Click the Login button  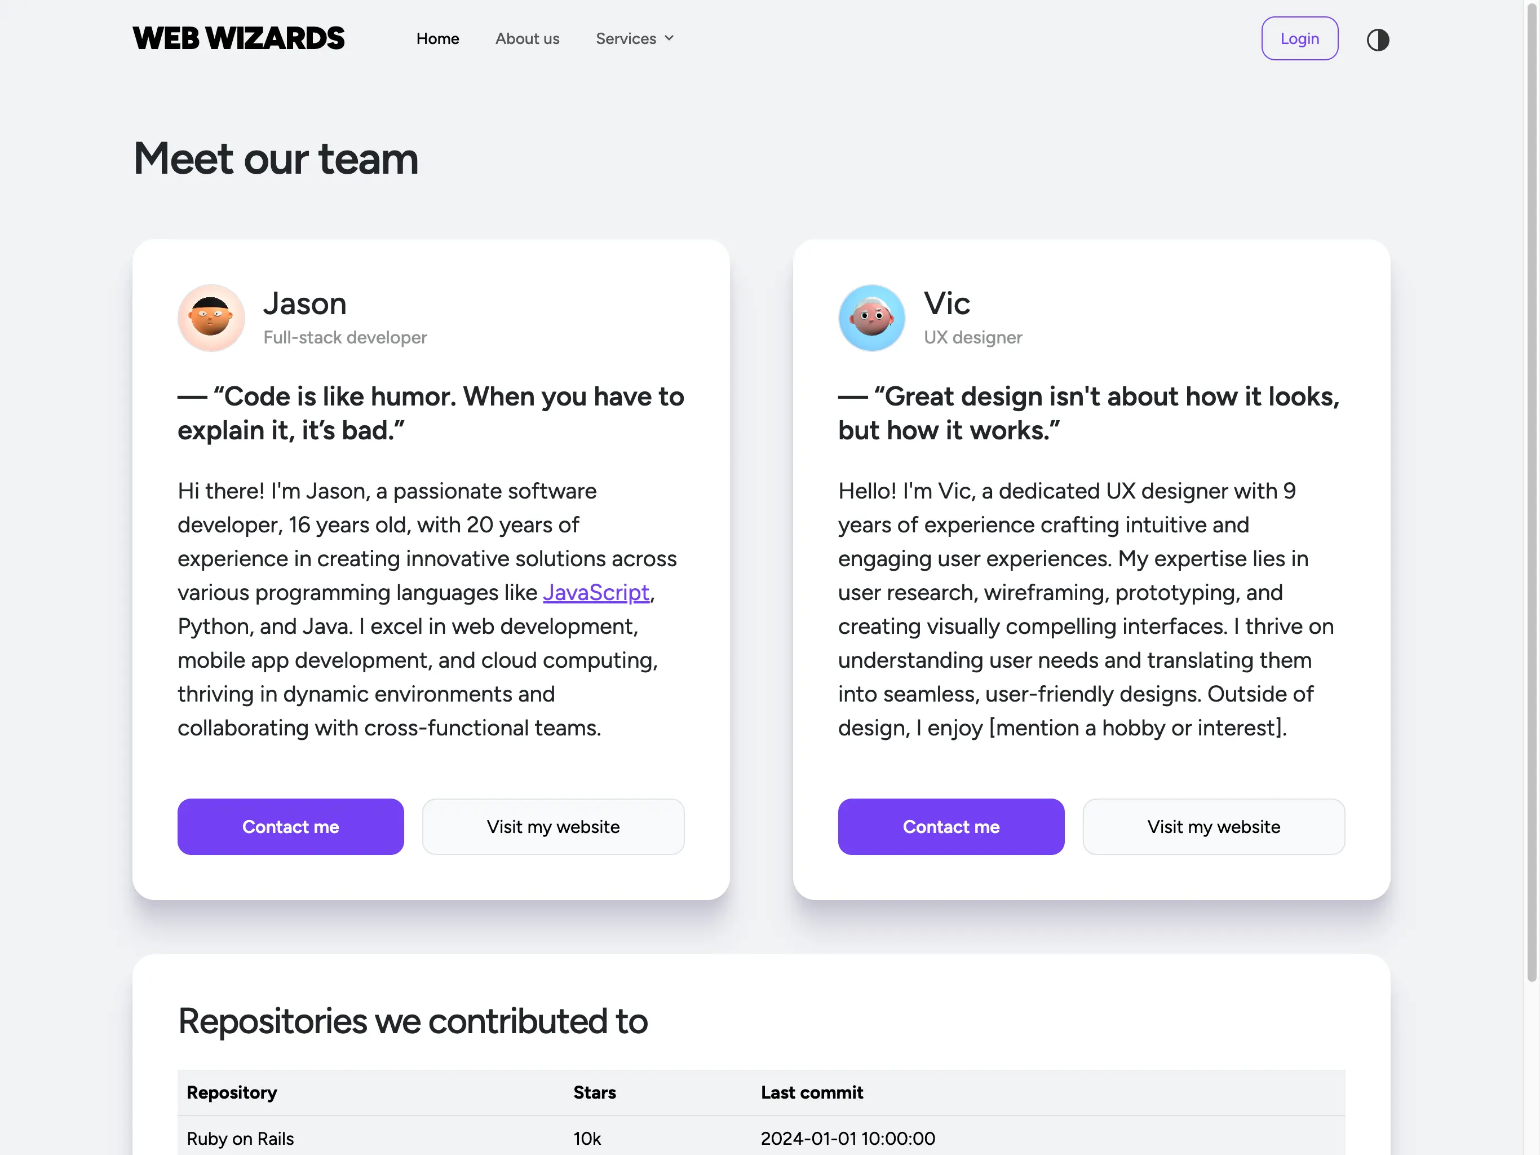tap(1300, 38)
